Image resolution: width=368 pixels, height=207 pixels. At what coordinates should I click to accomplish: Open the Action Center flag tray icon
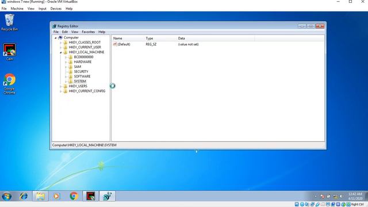323,196
